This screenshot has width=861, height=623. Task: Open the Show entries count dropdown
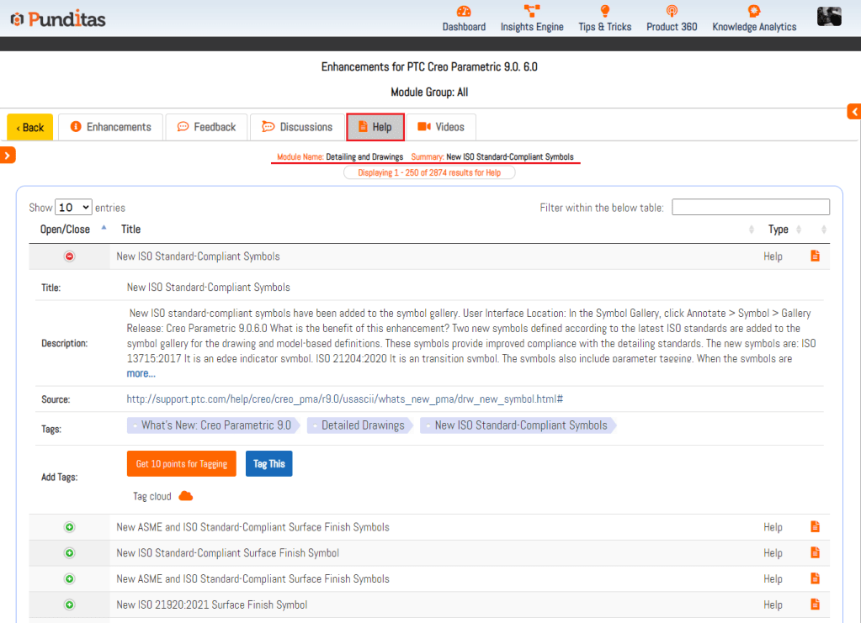(73, 208)
